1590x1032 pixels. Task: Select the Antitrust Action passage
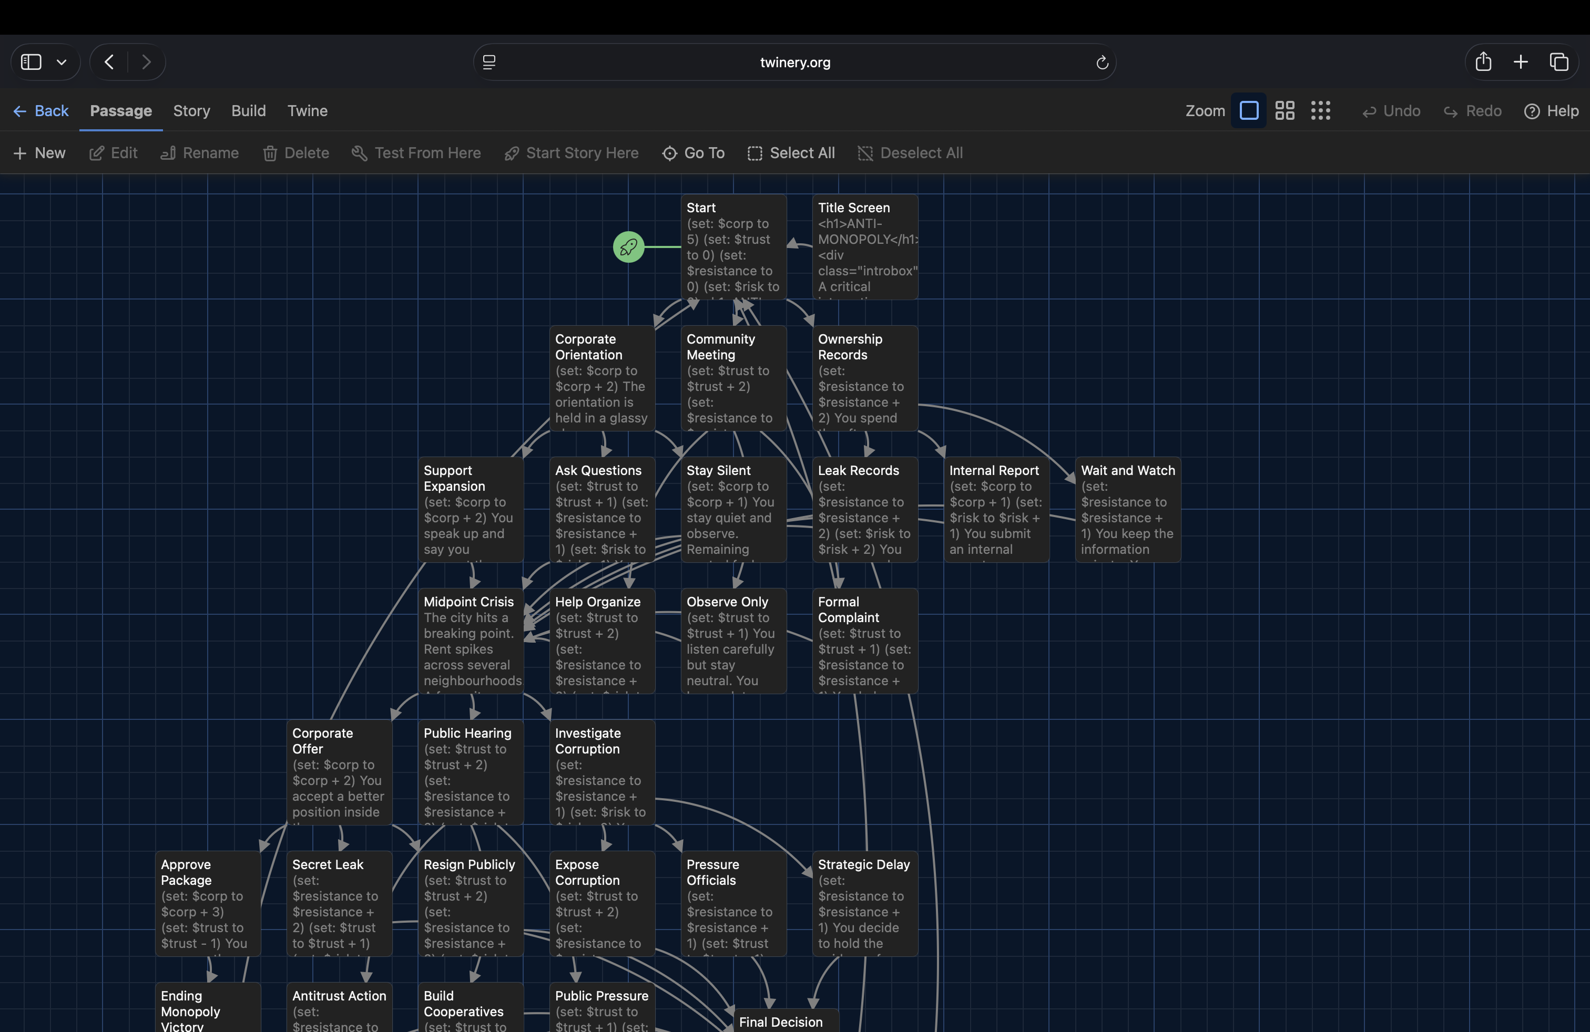tap(339, 1008)
